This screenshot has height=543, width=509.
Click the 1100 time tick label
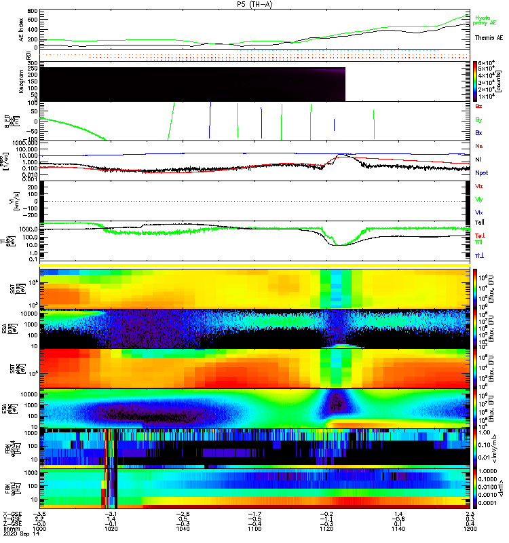pos(254,529)
